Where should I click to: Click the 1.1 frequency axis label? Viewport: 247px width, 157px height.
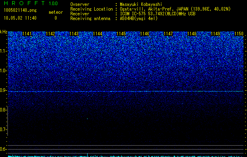pos(3,51)
